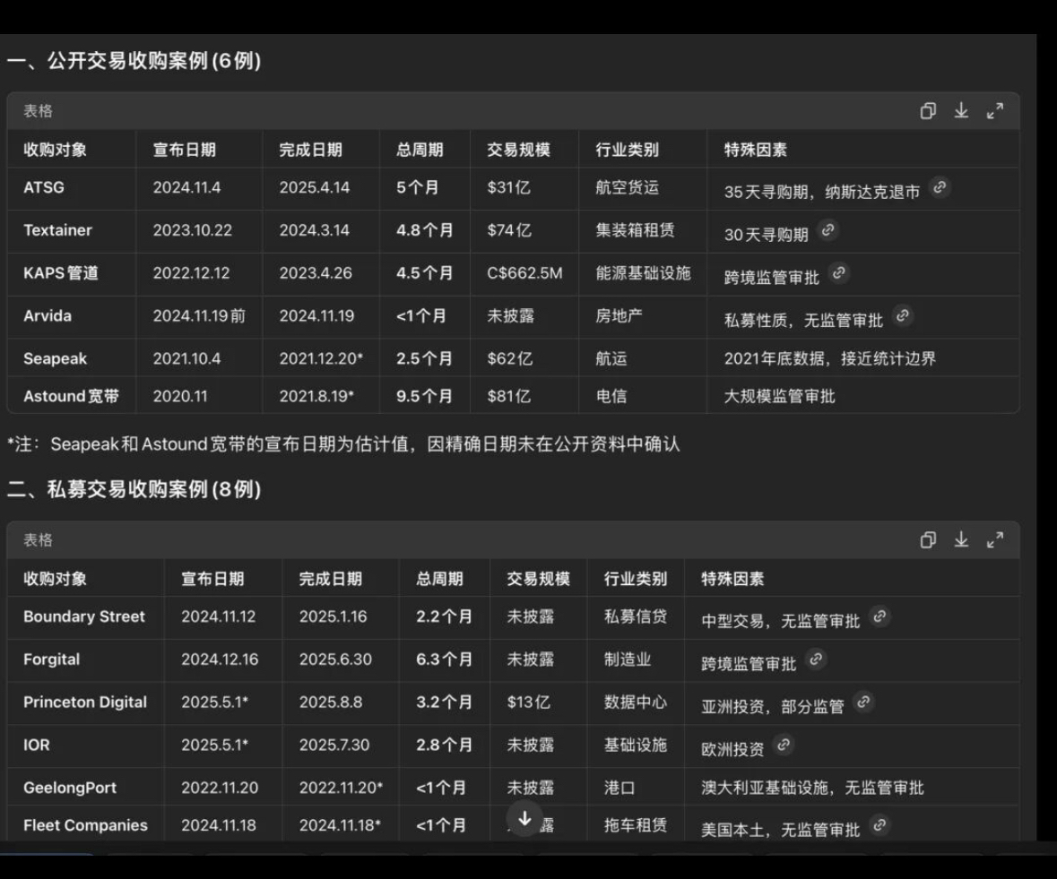Viewport: 1057px width, 879px height.
Task: Click the 2025.6.30 completion date
Action: tap(335, 659)
